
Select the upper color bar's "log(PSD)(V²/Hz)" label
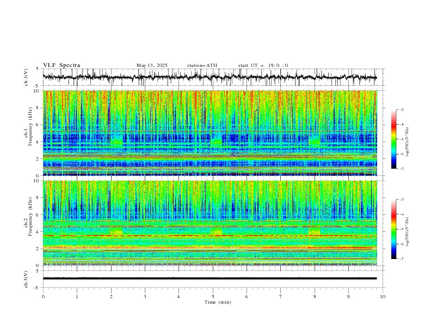pos(408,142)
